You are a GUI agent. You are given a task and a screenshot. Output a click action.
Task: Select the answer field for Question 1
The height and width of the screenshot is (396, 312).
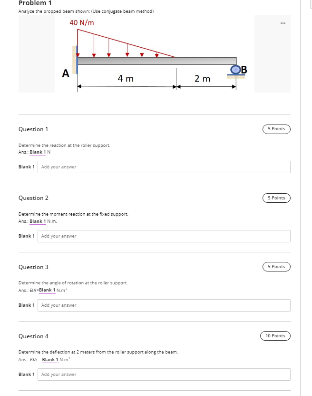click(x=164, y=167)
